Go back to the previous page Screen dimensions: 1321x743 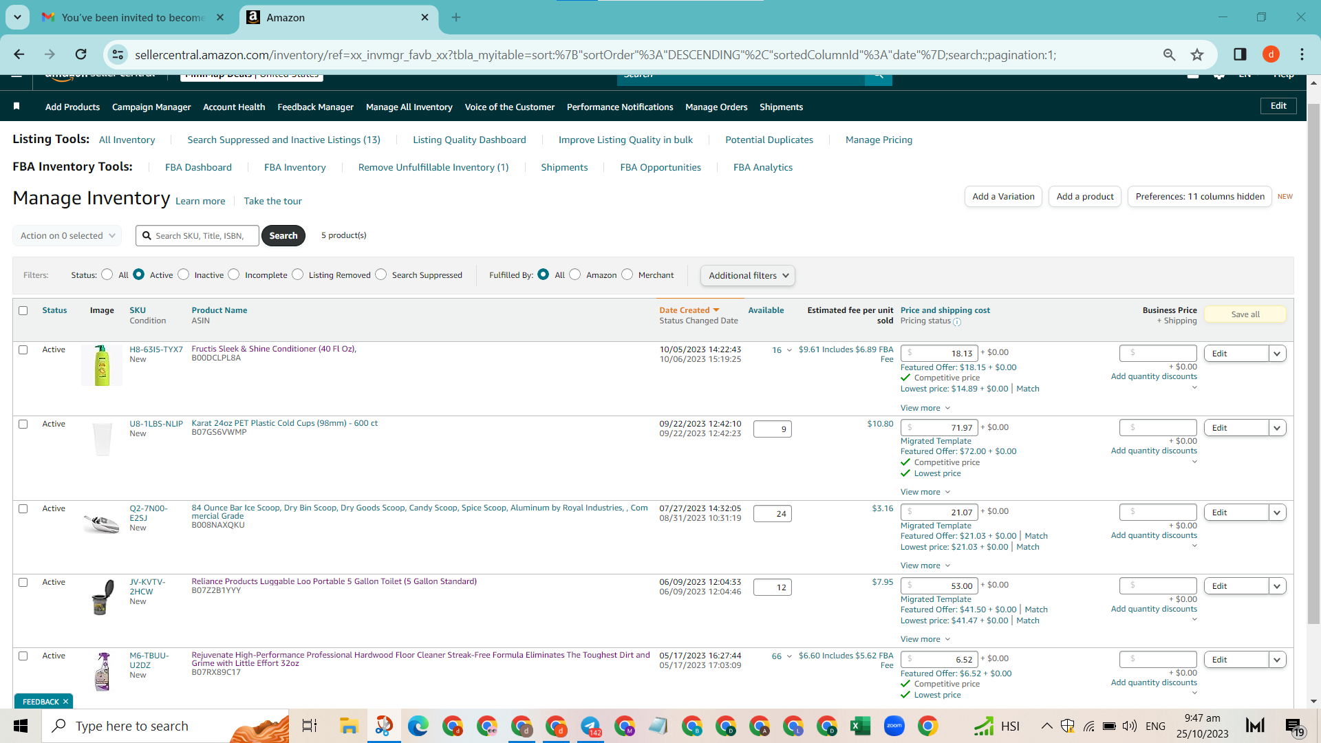19,54
